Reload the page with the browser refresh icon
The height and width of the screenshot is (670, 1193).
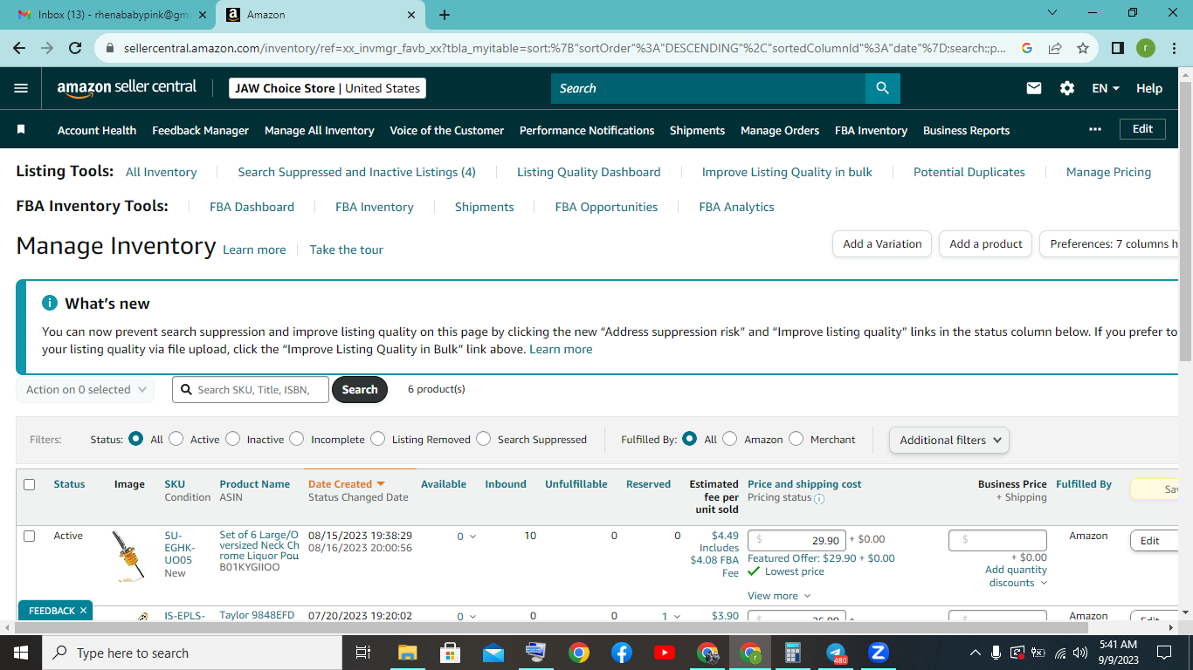tap(75, 48)
